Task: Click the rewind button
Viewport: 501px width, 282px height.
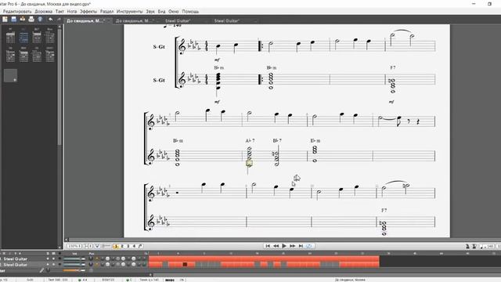Action: tap(276, 246)
